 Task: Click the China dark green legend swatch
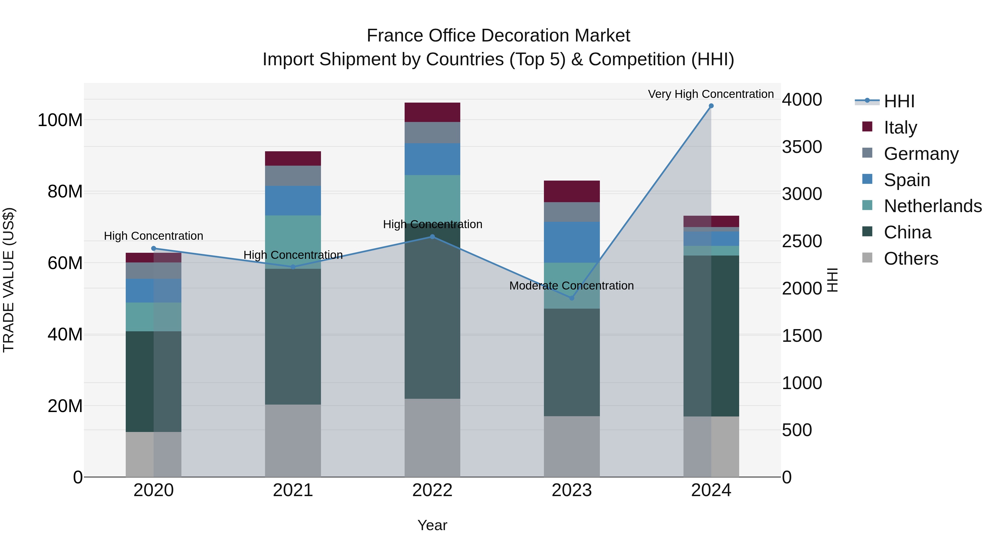click(867, 231)
